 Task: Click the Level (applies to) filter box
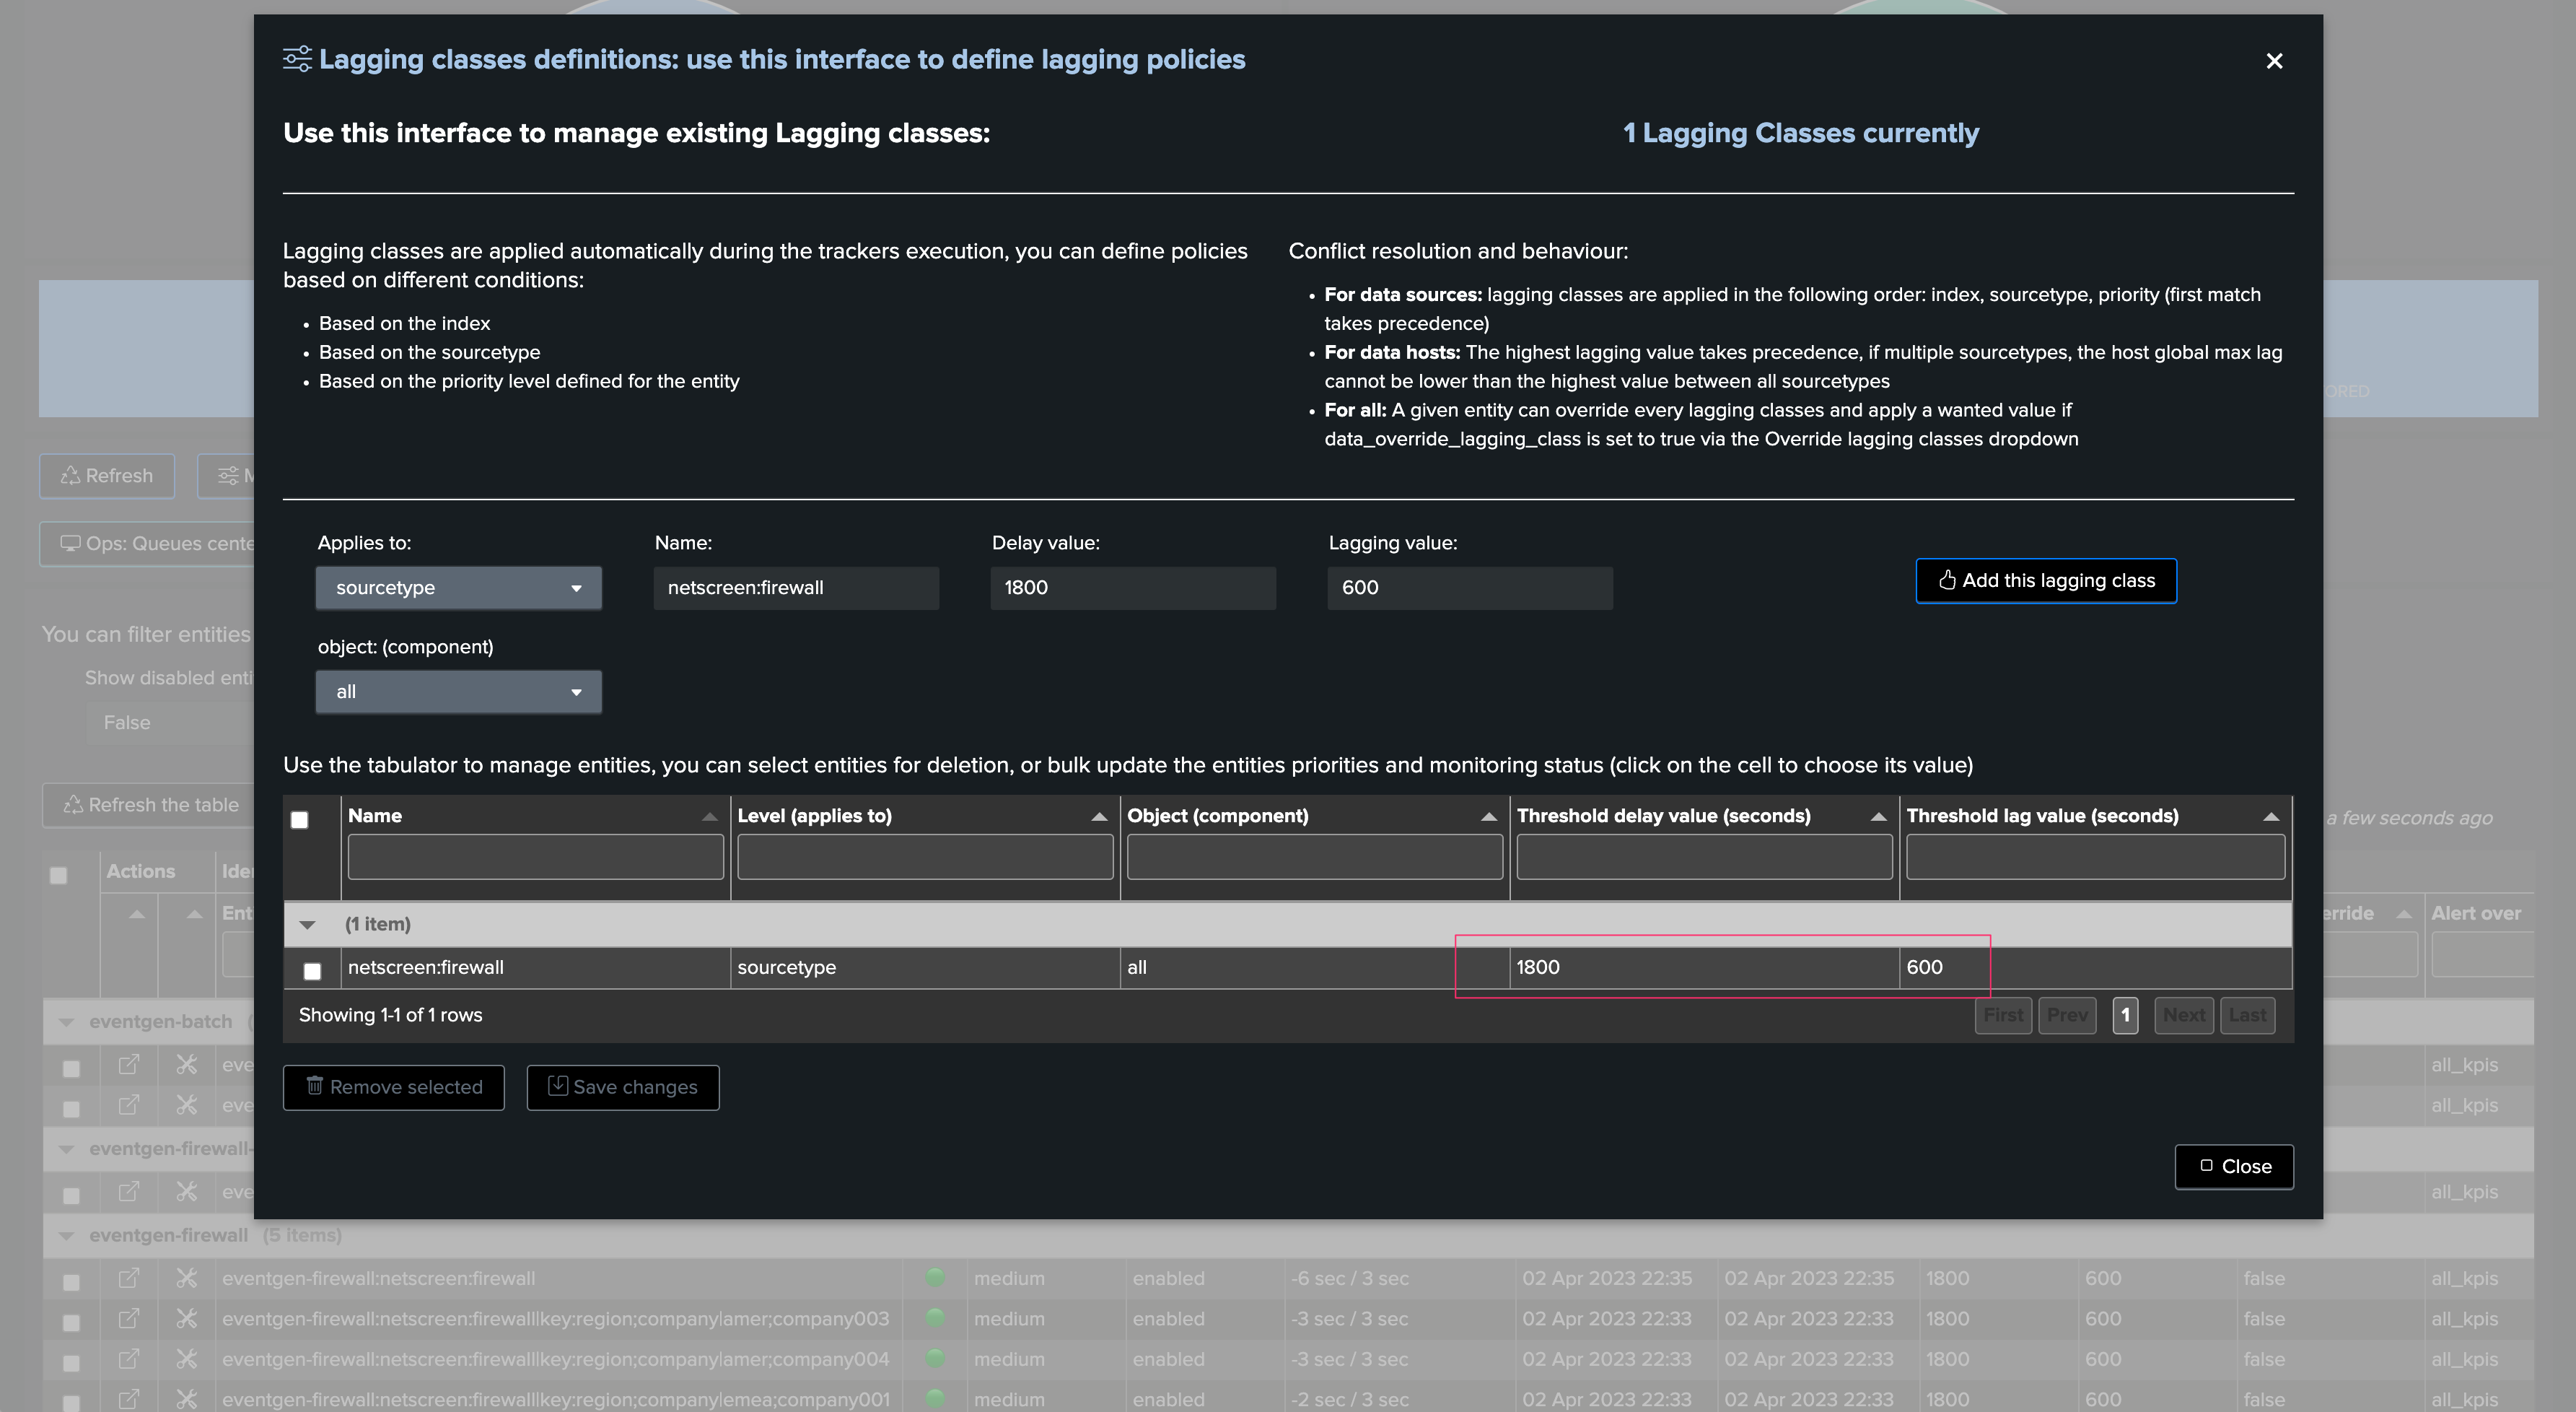click(x=925, y=858)
